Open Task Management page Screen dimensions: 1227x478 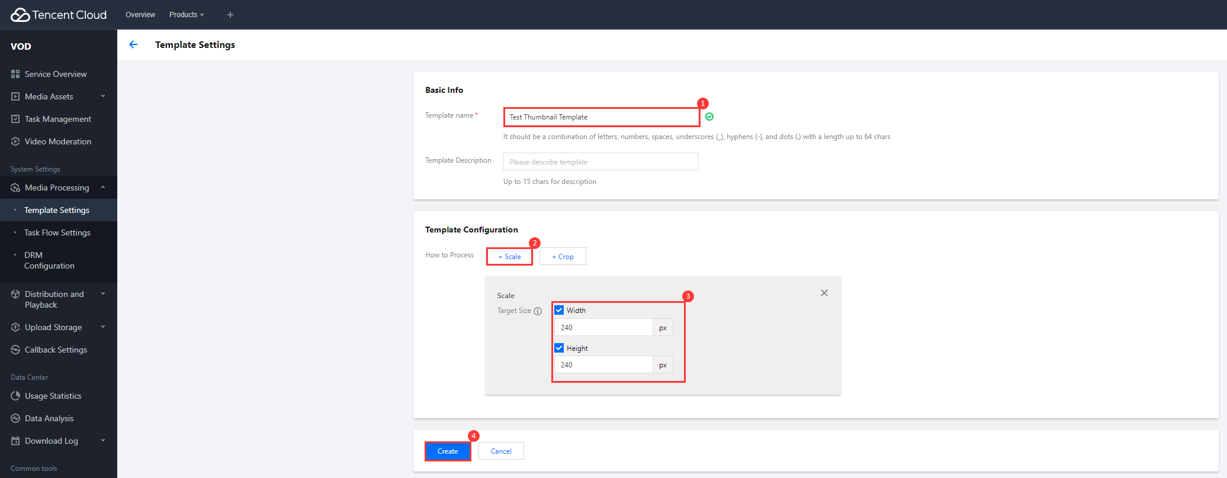point(59,119)
